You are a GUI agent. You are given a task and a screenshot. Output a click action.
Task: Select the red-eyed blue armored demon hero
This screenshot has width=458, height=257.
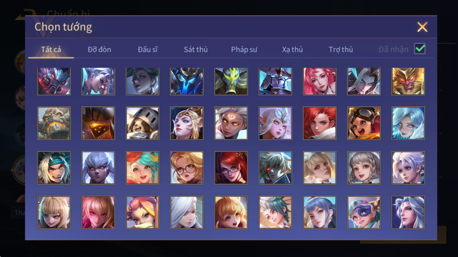coord(54,81)
